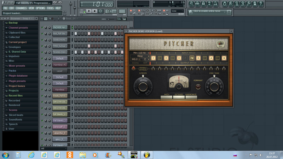Click the one-click recording microphone icon
The width and height of the screenshot is (283, 159).
[x=249, y=4]
